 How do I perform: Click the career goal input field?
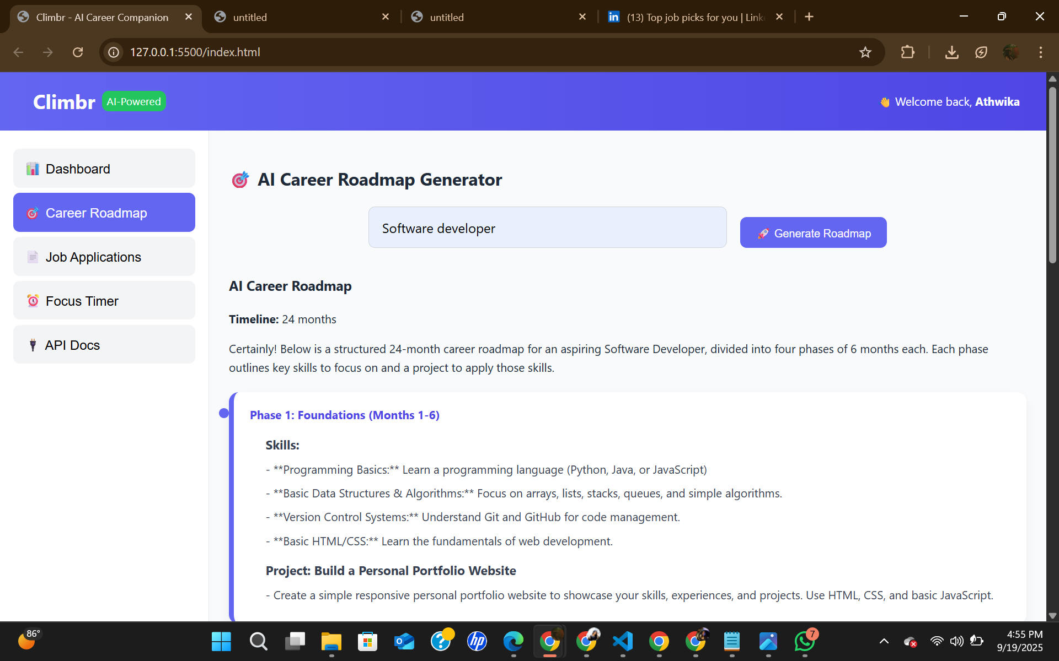click(x=547, y=228)
